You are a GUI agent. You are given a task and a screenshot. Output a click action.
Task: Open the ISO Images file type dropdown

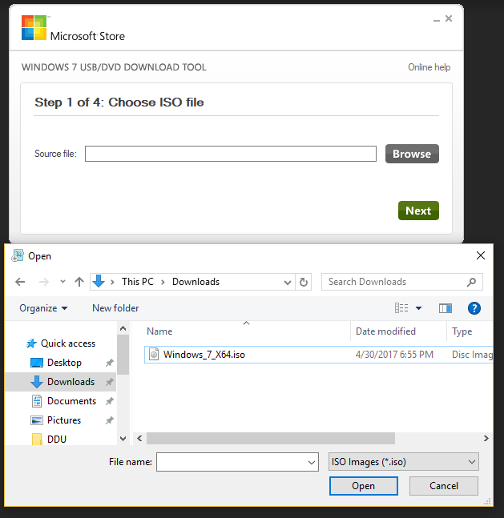[x=404, y=461]
